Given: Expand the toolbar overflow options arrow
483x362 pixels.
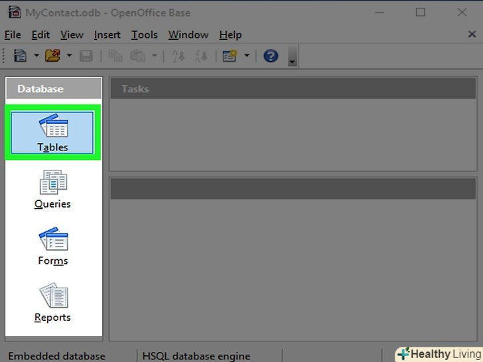Looking at the screenshot, I should 293,56.
